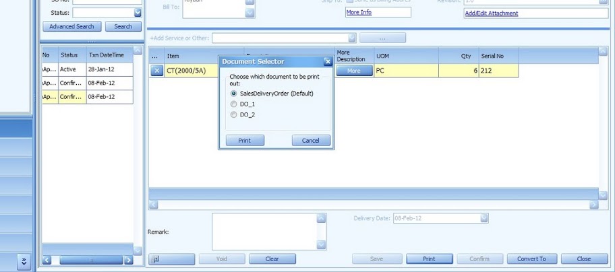This screenshot has width=615, height=272.
Task: Click the Serial No column header
Action: click(x=499, y=56)
